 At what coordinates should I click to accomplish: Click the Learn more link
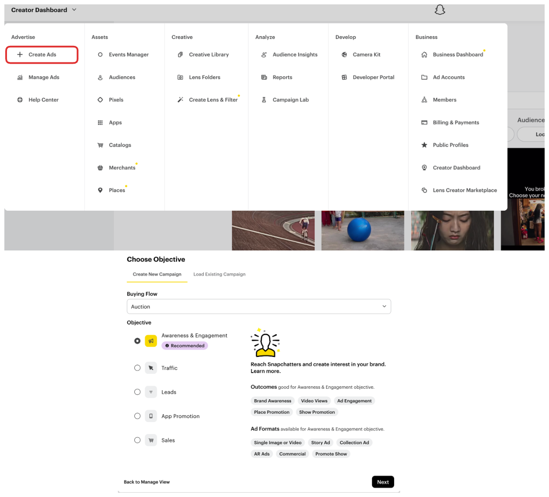(266, 371)
